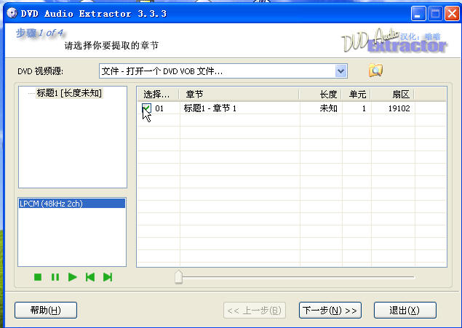This screenshot has width=462, height=328.
Task: Click the 长度 column header
Action: coord(320,95)
